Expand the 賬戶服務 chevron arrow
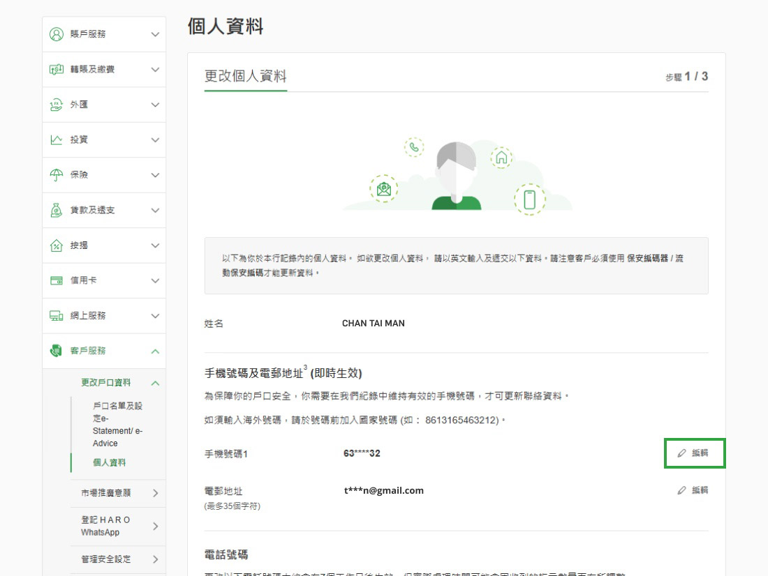768x576 pixels. [155, 34]
